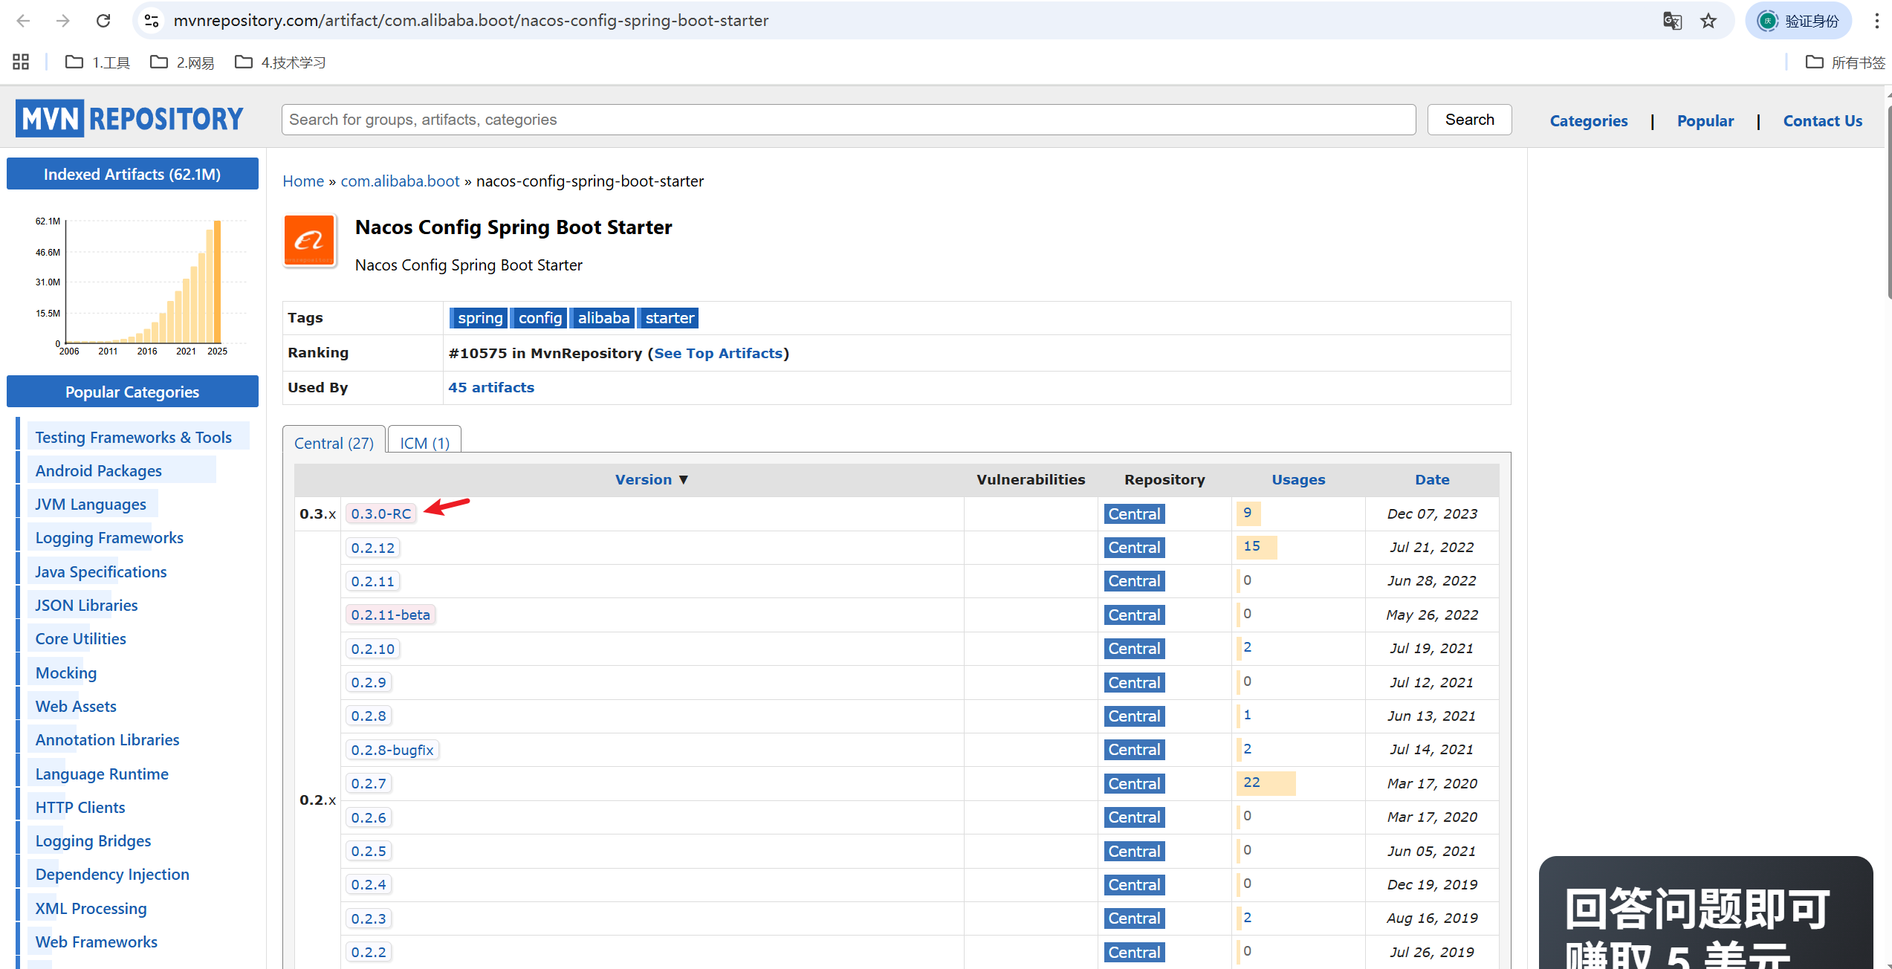The width and height of the screenshot is (1892, 969).
Task: Click the browser back arrow
Action: click(x=23, y=21)
